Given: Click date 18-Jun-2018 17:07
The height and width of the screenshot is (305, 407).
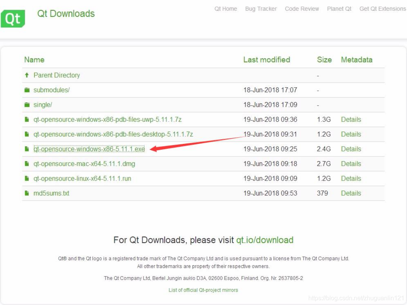Looking at the screenshot, I should pos(270,90).
